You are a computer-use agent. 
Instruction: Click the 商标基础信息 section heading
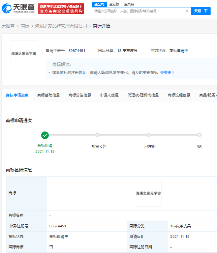click(x=19, y=170)
